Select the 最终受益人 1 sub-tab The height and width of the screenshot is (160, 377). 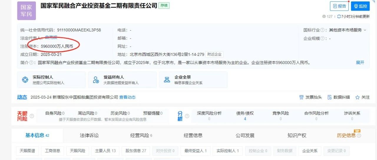tap(195, 151)
